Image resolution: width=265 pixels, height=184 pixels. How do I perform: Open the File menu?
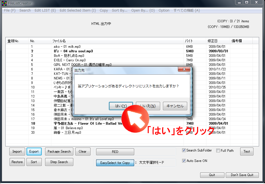(9, 10)
